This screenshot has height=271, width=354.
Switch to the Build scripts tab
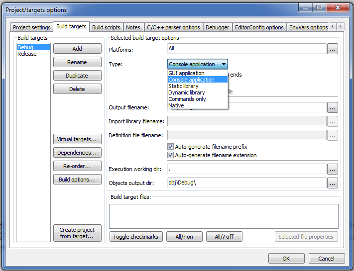click(x=106, y=27)
